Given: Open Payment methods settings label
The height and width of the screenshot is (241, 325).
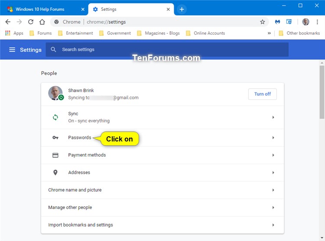Looking at the screenshot, I should [x=87, y=155].
